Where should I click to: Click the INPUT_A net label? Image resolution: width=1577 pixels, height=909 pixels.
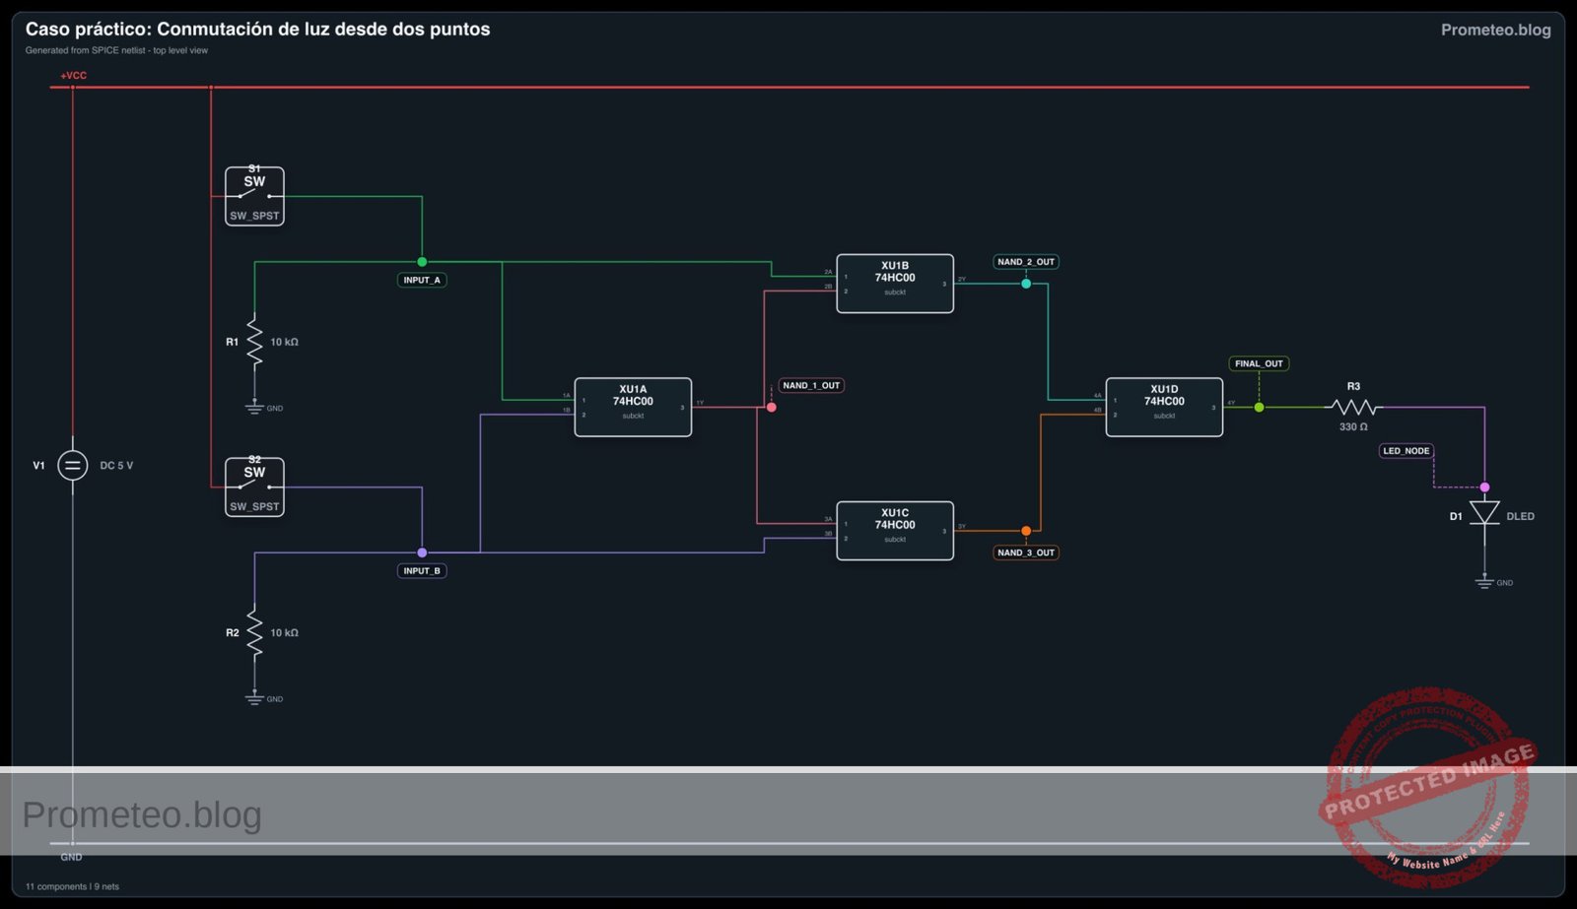422,280
